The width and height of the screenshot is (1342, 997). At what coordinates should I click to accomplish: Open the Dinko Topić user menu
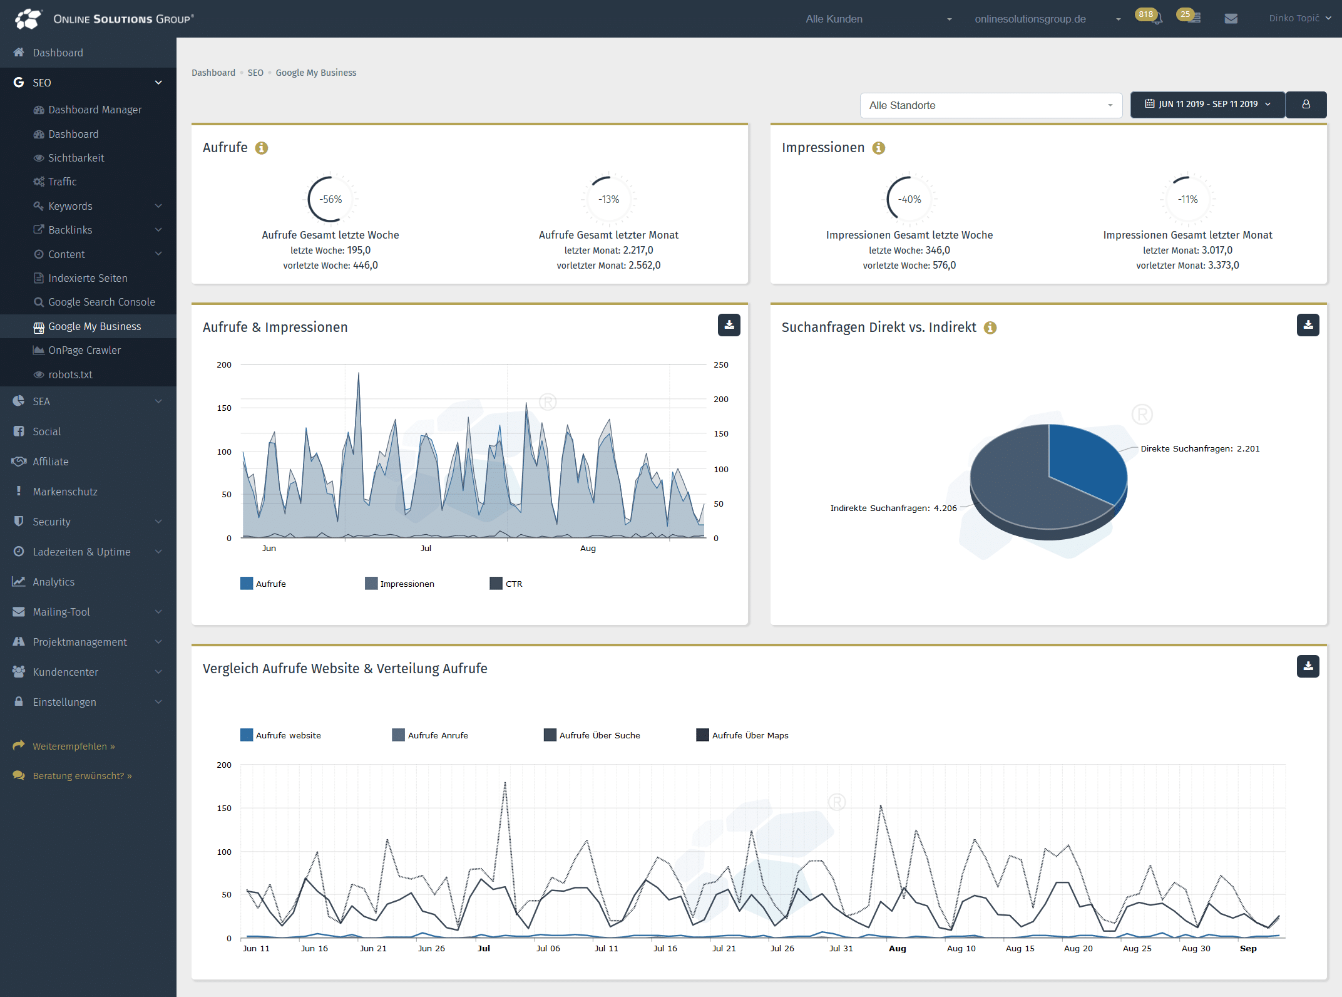pos(1299,19)
